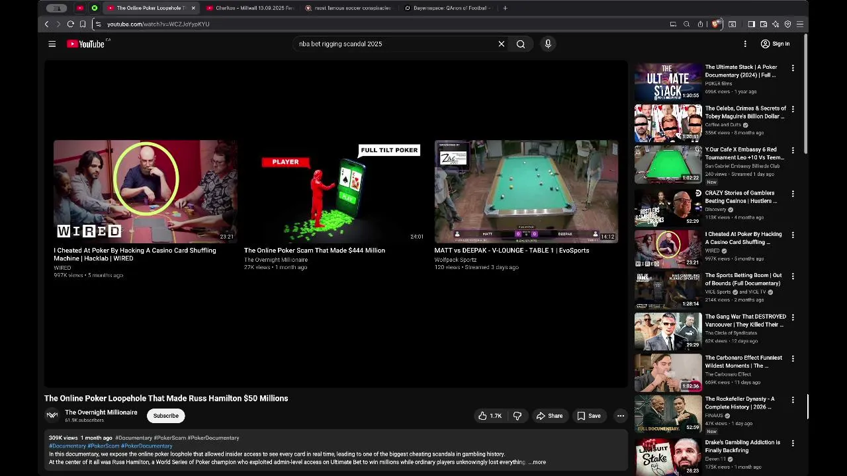
Task: Open options for Tobey Maguire video
Action: (793, 109)
